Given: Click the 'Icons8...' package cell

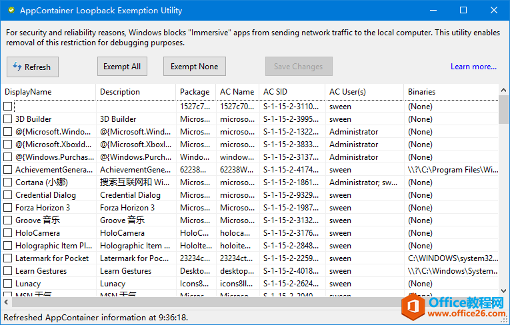Looking at the screenshot, I should [196, 284].
